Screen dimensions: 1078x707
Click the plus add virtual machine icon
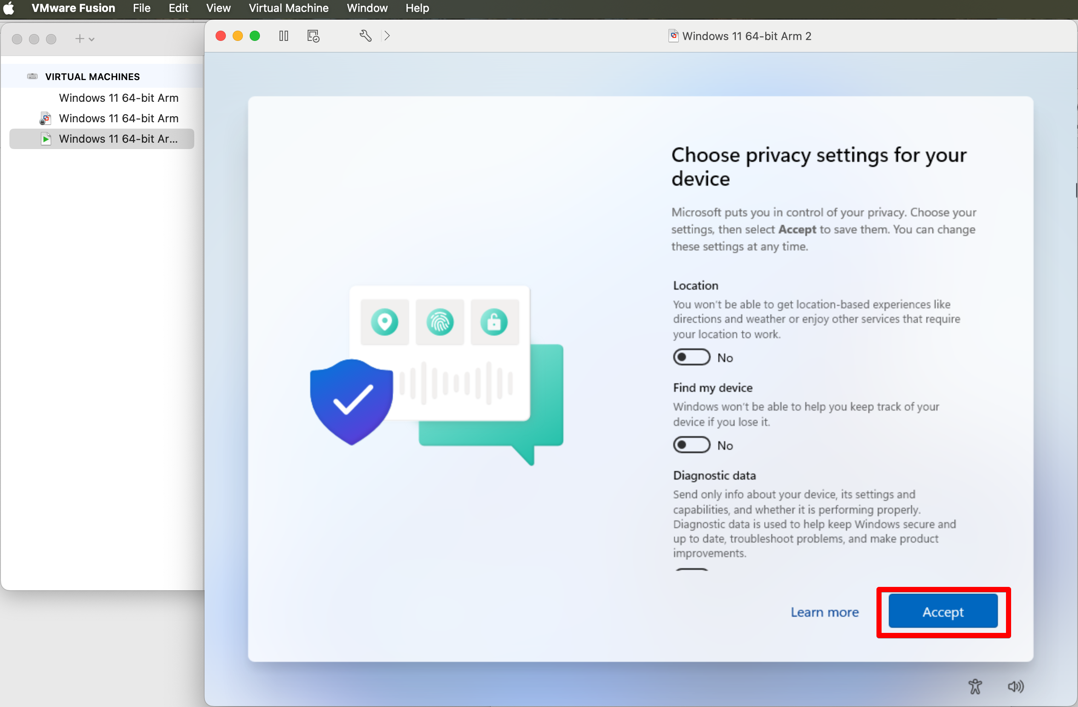(79, 39)
